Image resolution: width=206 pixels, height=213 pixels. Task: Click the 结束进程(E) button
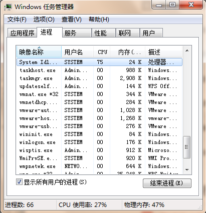click(167, 183)
